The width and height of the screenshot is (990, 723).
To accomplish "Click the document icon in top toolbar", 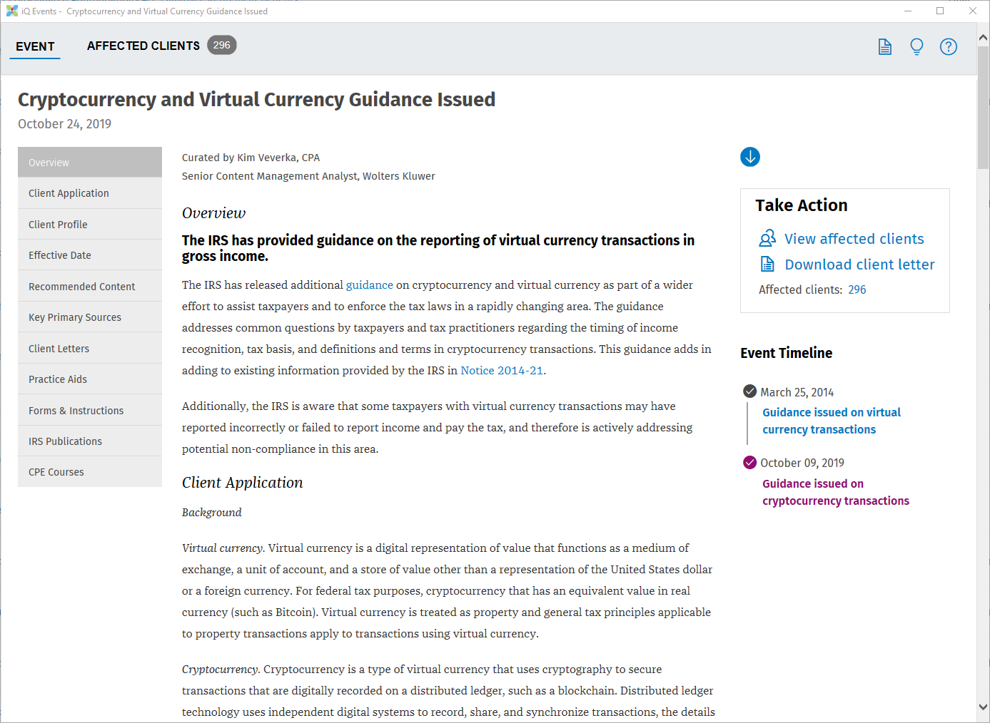I will pos(884,47).
